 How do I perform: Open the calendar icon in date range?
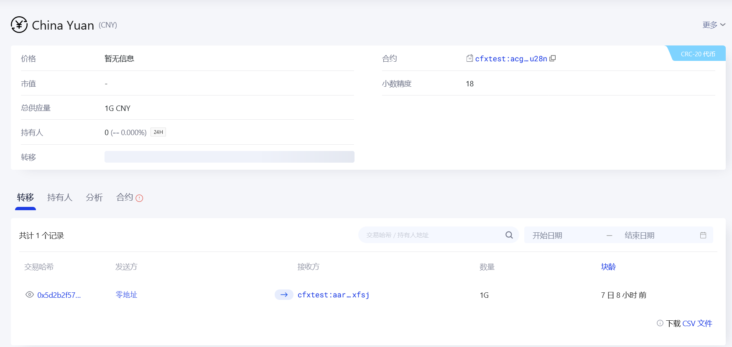coord(703,235)
